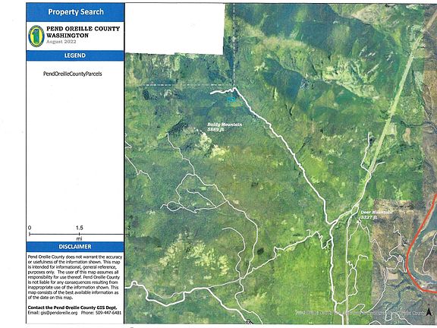Click the DISCLAIMER header bar
This screenshot has height=328, width=437.
[x=75, y=247]
